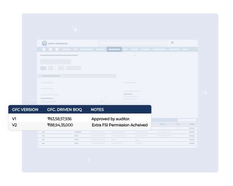Open the 'Extra FSI Permission Acheived' note
The width and height of the screenshot is (233, 186).
(x=119, y=125)
